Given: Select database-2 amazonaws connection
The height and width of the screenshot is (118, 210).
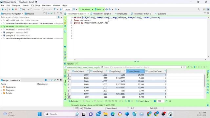Looking at the screenshot, I should pos(30,23).
